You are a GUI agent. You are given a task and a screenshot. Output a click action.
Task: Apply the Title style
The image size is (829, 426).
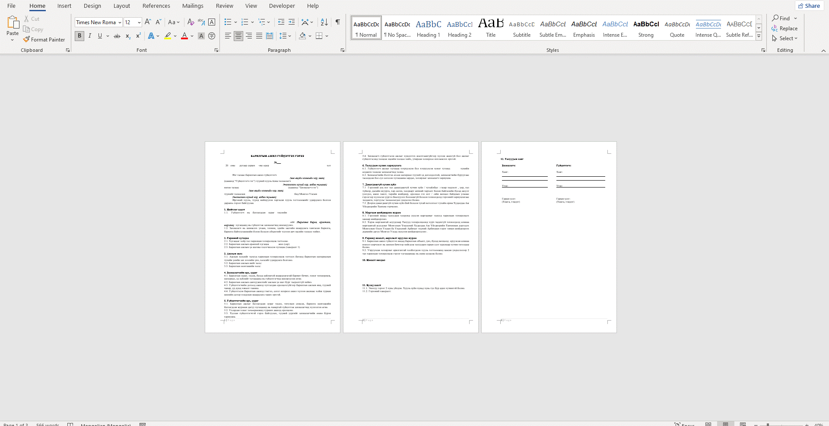click(x=491, y=28)
